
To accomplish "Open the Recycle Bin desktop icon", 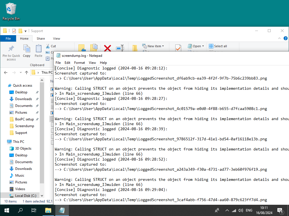I will [11, 11].
